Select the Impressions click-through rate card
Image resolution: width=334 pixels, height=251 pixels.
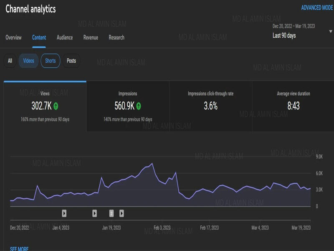pos(211,106)
